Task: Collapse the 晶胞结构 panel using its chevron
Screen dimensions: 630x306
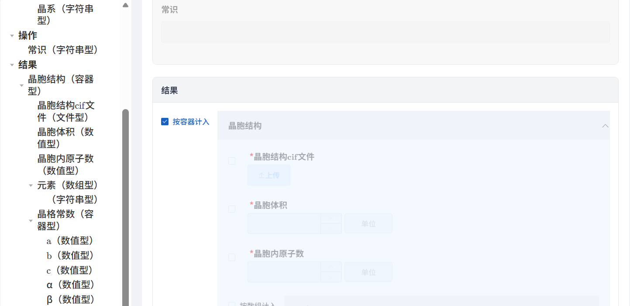Action: (x=605, y=126)
